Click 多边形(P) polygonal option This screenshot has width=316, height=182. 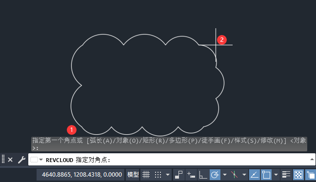click(x=183, y=140)
